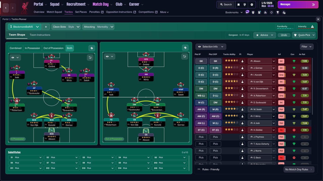Close the Tactics Planner panel with X

click(x=318, y=19)
